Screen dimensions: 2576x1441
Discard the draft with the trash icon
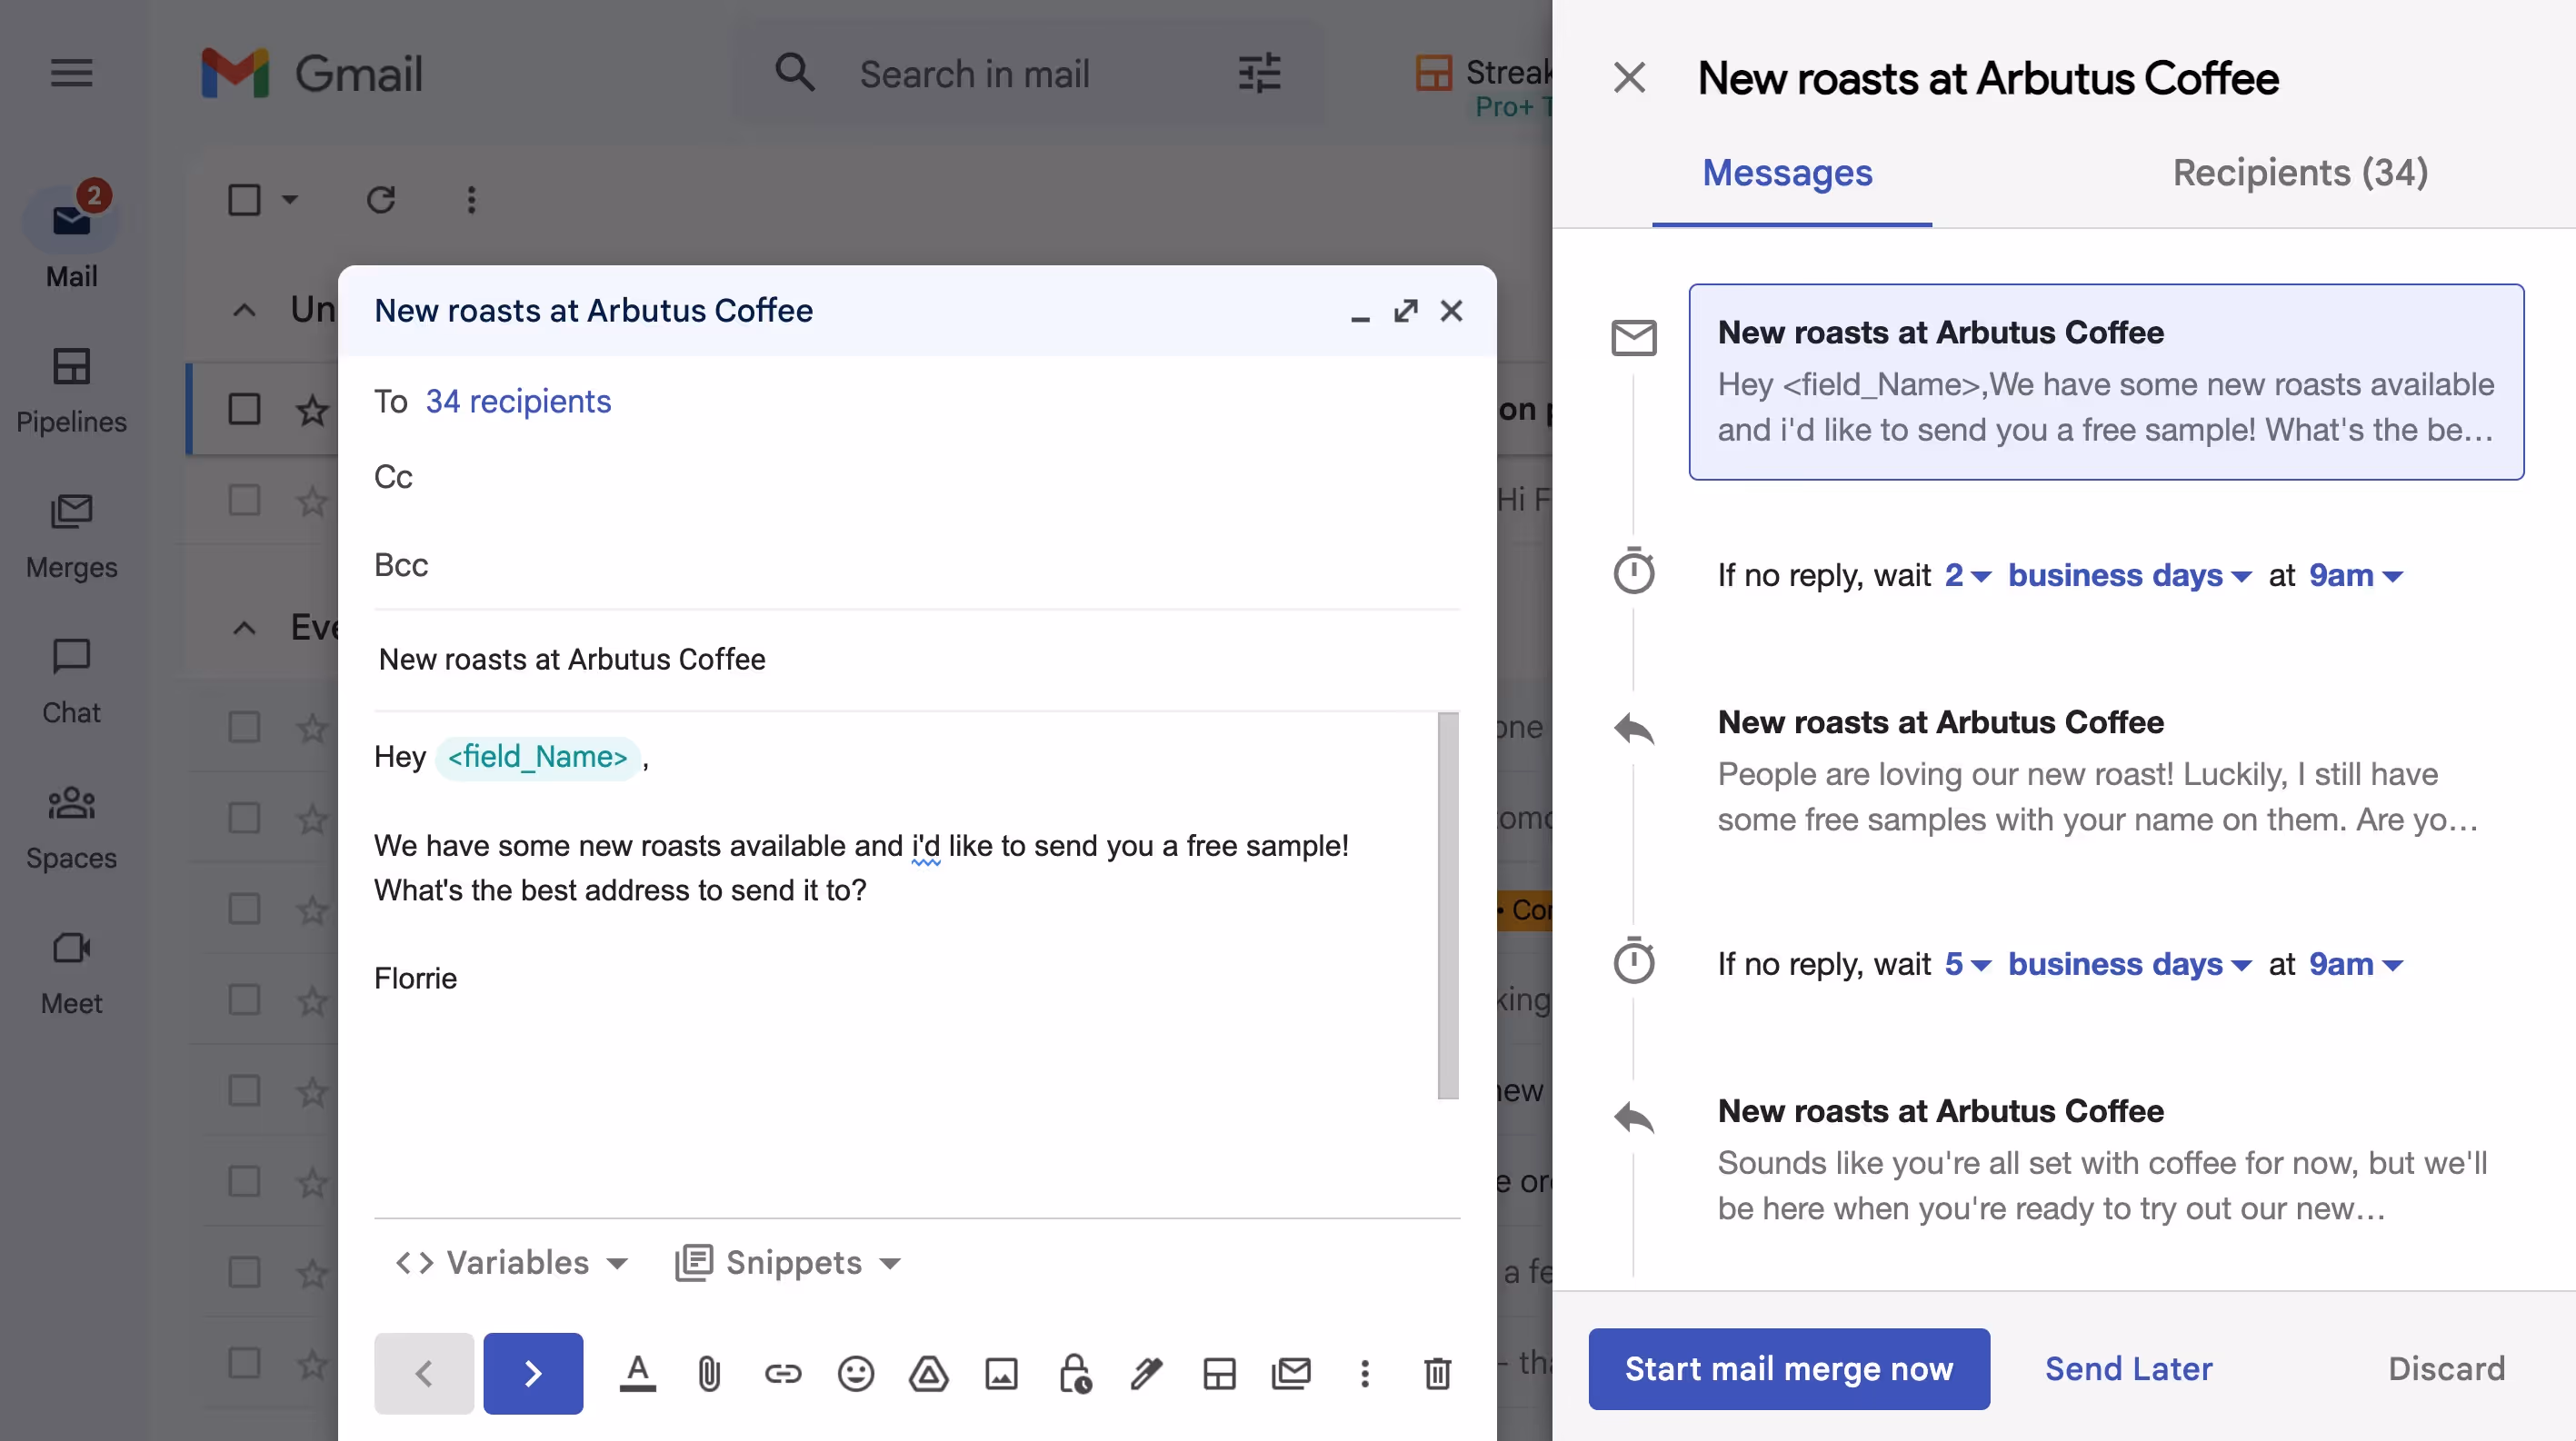pos(1438,1373)
